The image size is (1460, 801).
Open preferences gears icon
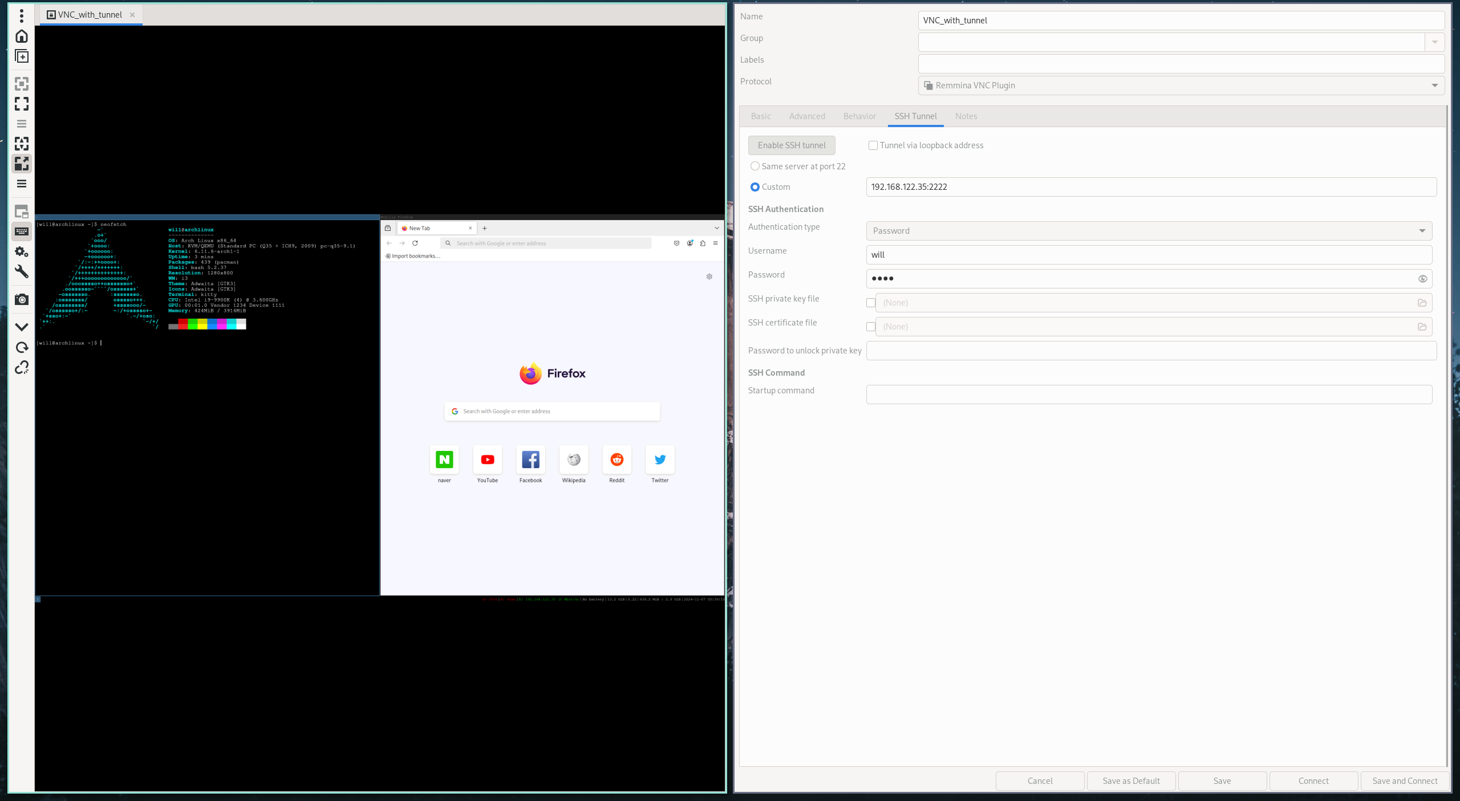point(22,251)
